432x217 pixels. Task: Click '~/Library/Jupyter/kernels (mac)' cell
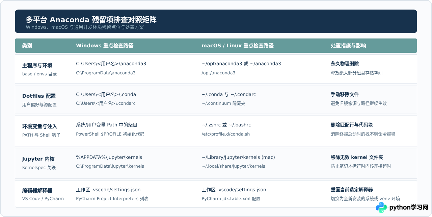pyautogui.click(x=238, y=157)
